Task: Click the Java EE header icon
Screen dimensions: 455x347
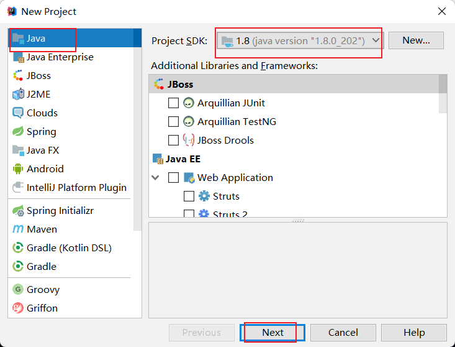Action: [158, 159]
